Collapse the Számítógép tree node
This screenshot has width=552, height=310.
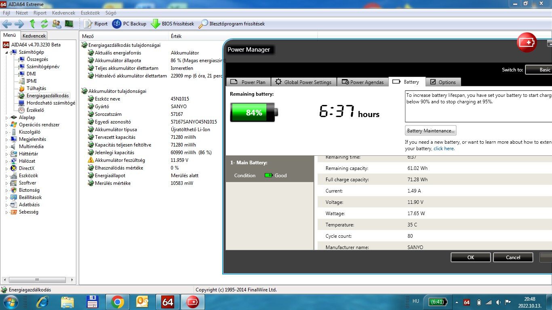[x=6, y=52]
